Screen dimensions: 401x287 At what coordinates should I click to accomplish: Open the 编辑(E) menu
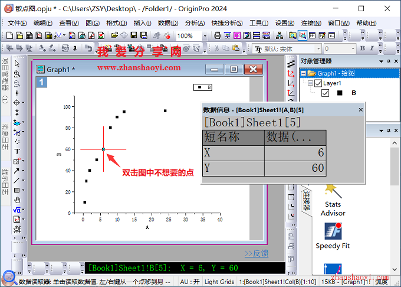tap(43, 23)
